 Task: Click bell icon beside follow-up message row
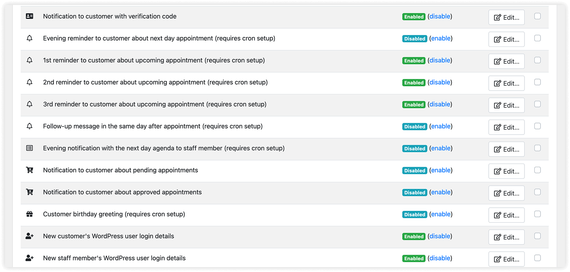29,126
